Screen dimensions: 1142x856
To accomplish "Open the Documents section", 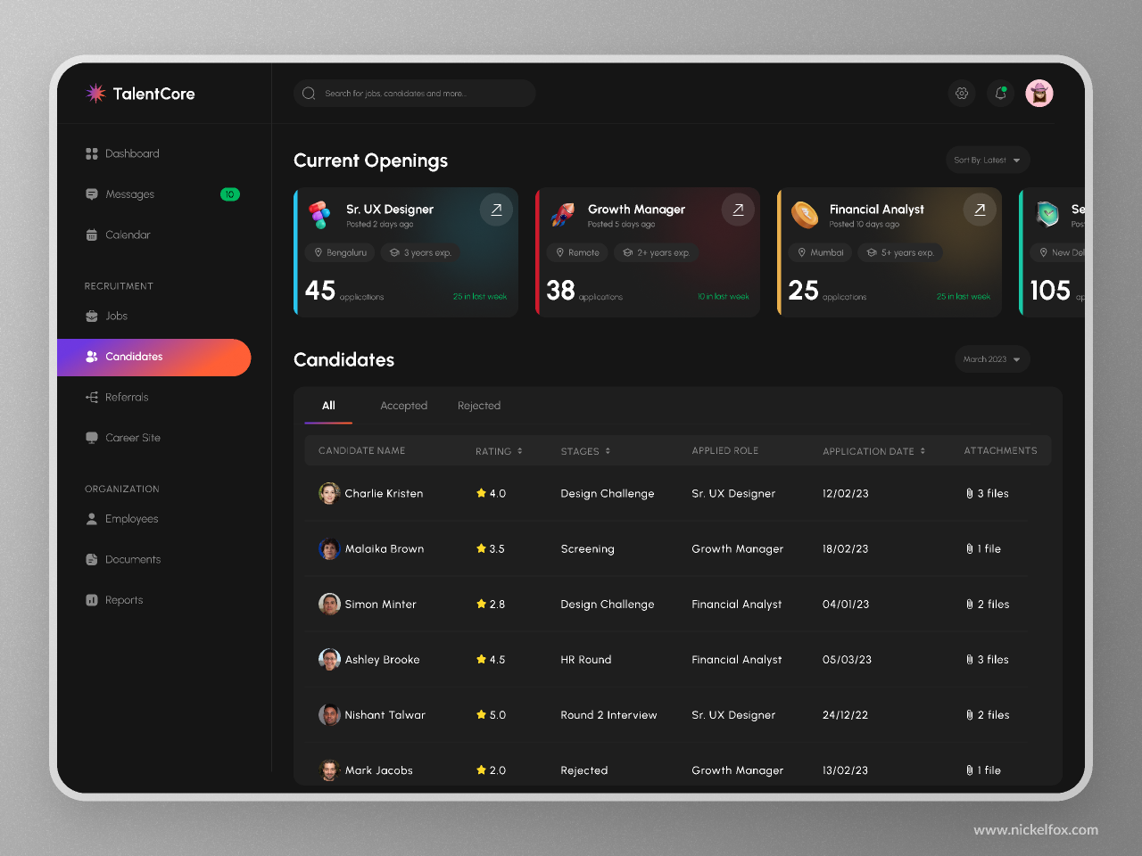I will (x=132, y=559).
